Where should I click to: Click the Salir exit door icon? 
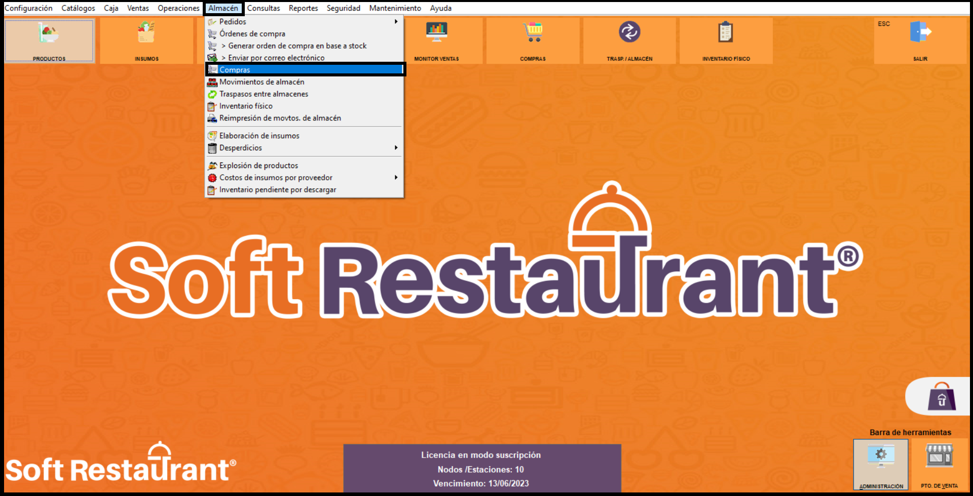tap(920, 32)
